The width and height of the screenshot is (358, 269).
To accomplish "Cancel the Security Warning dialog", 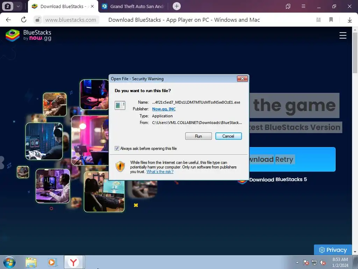I will click(228, 136).
